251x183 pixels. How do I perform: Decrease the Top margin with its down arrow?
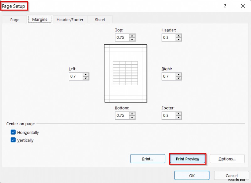[132, 39]
